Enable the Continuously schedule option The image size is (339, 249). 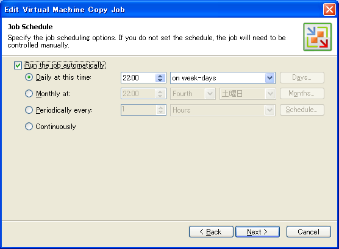coord(29,127)
